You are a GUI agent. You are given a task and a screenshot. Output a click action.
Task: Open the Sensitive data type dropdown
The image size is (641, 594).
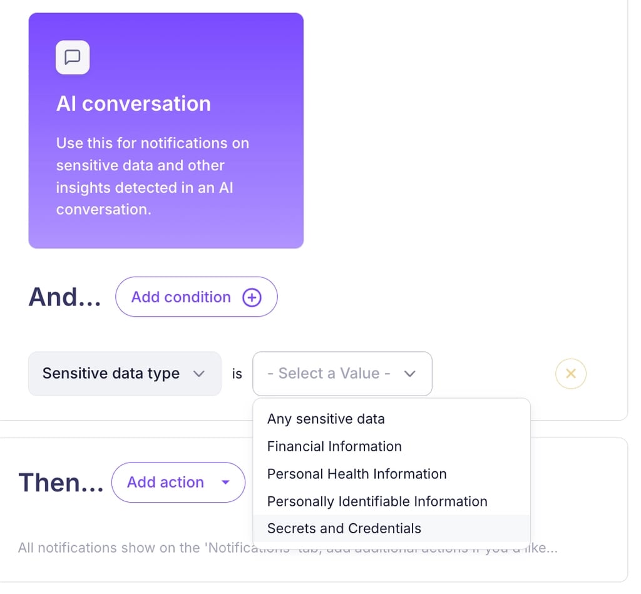124,374
